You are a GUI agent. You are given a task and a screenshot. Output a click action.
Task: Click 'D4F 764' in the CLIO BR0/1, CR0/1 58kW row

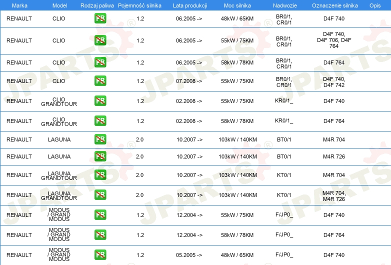point(334,62)
